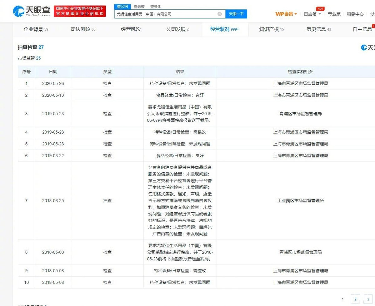Switch to the 经营风险 tab

coord(131,29)
